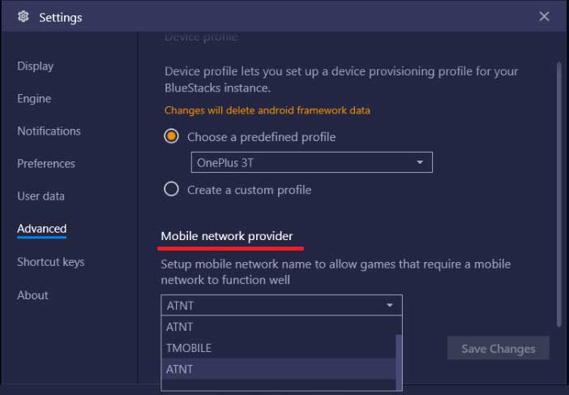The image size is (569, 395).
Task: Select the Advanced tab
Action: [x=42, y=229]
